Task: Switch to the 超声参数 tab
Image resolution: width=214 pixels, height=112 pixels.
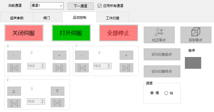Action: coord(17,18)
